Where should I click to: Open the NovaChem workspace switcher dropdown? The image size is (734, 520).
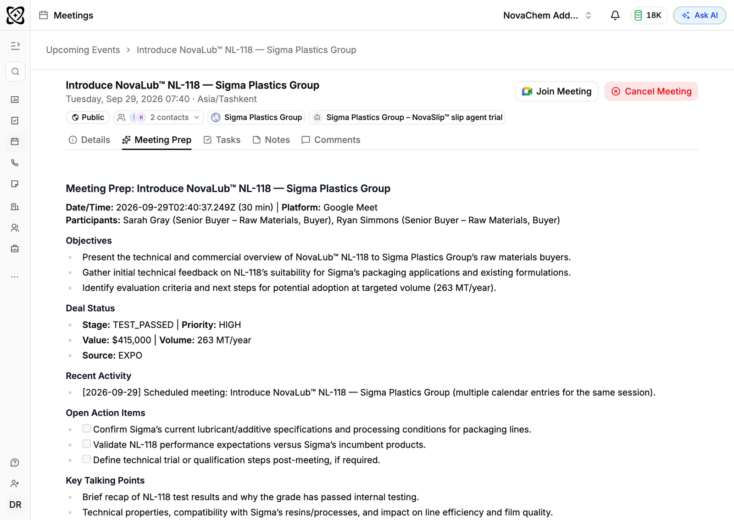(x=547, y=15)
